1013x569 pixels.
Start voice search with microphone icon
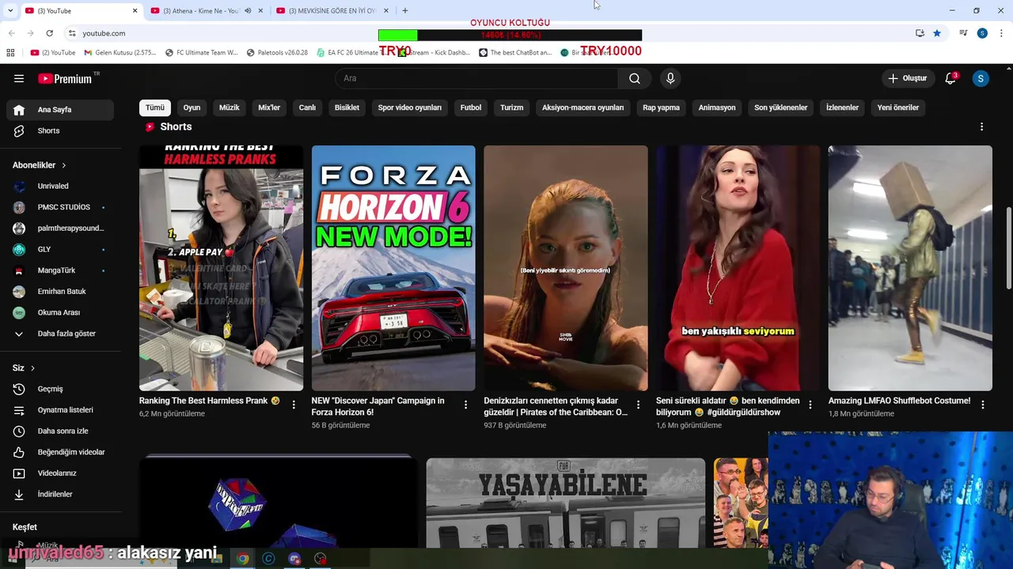click(x=670, y=78)
